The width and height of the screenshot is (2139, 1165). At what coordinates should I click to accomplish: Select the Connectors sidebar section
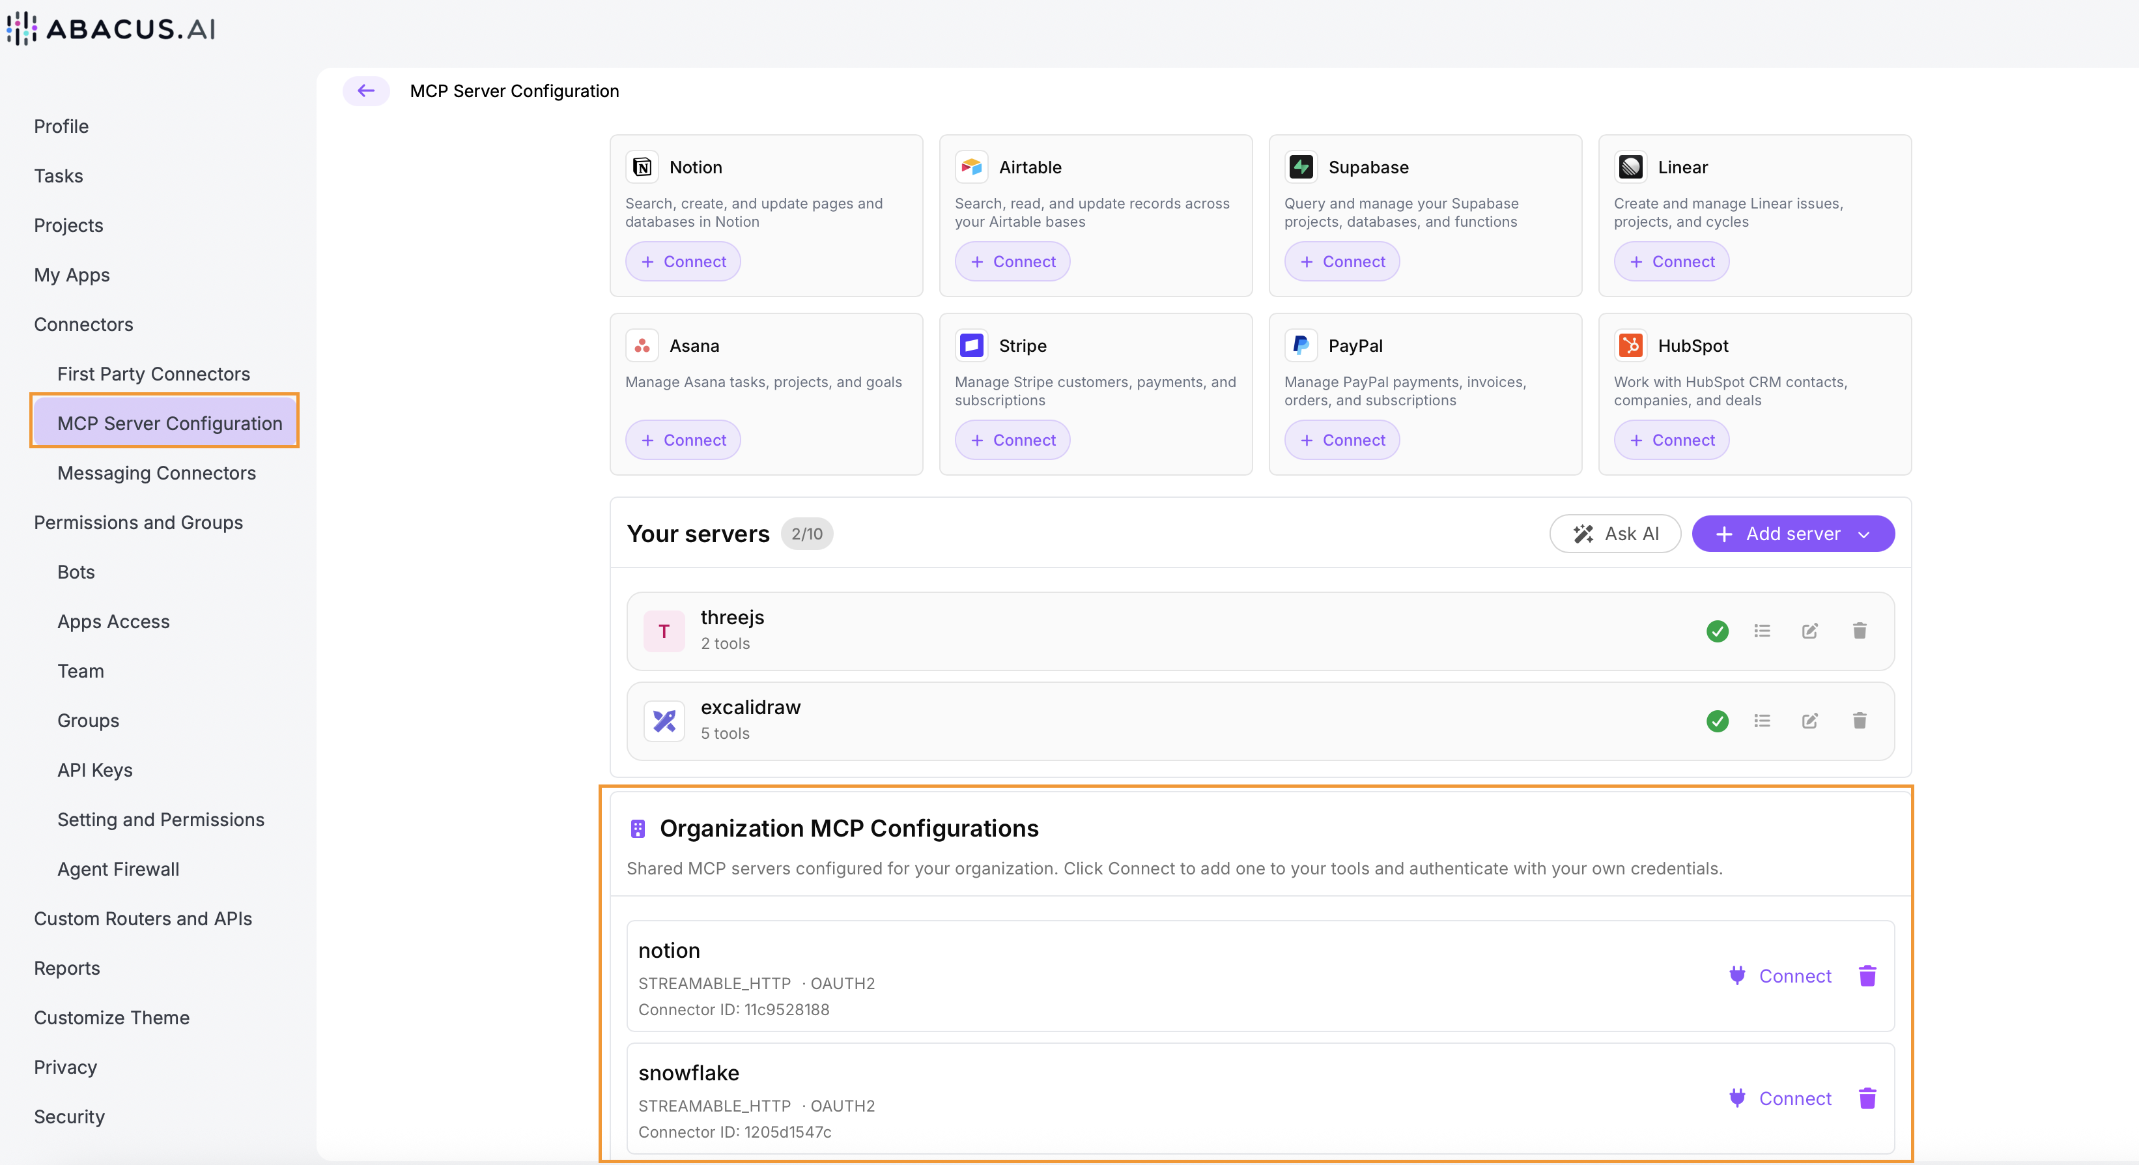84,324
